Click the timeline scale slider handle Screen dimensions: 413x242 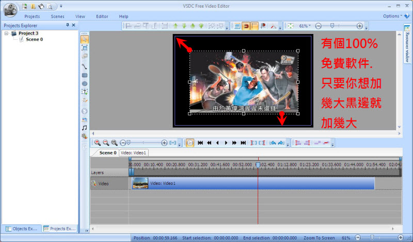pyautogui.click(x=129, y=143)
